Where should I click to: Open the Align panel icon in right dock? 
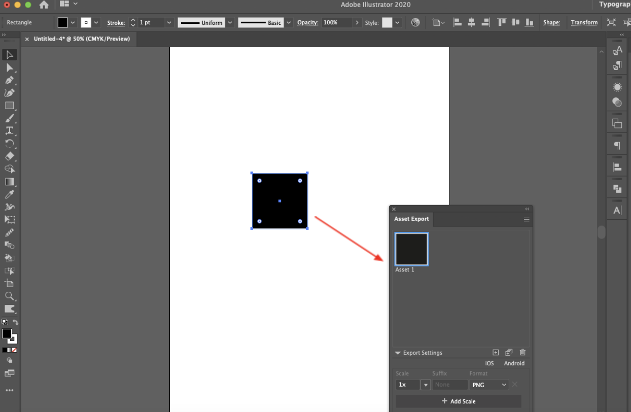point(617,167)
